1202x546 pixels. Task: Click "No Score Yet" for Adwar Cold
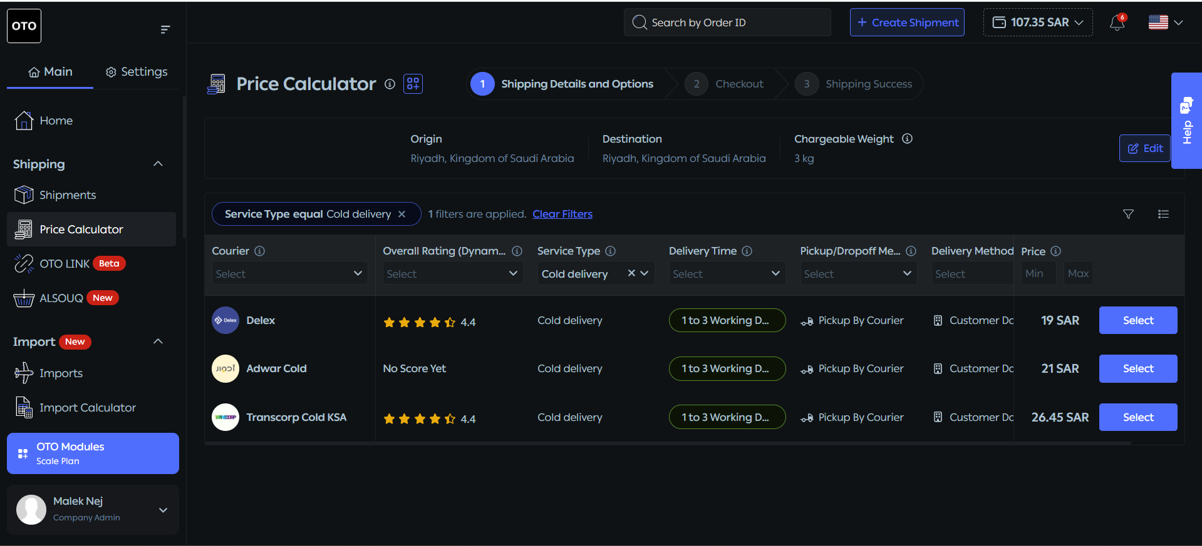click(415, 368)
